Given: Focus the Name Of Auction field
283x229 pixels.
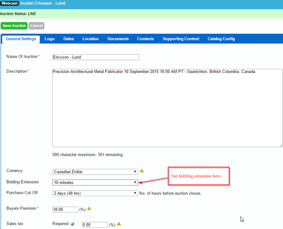Looking at the screenshot, I should [x=96, y=57].
